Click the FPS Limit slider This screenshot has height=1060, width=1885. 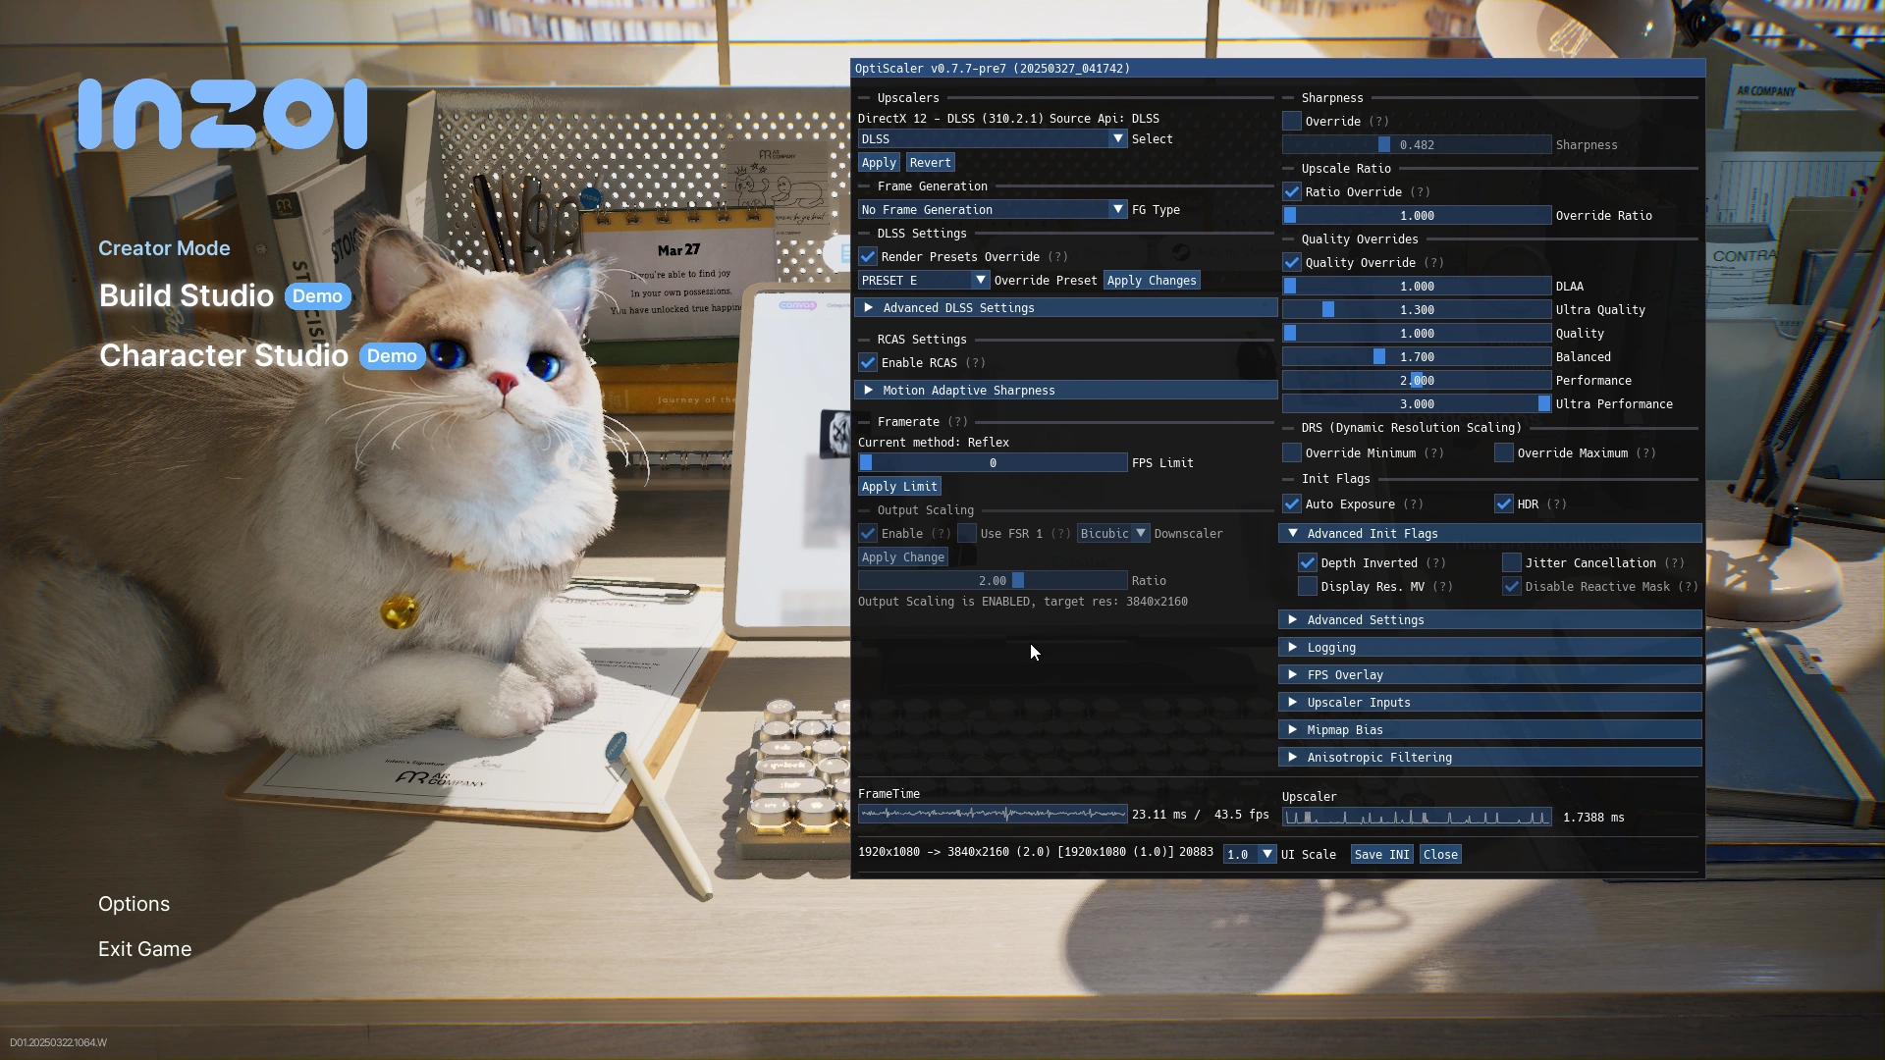click(993, 463)
